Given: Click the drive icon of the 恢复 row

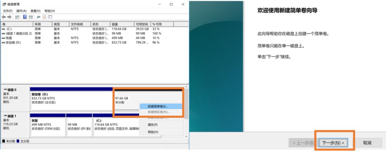Looking at the screenshot, I should [x=3, y=38].
